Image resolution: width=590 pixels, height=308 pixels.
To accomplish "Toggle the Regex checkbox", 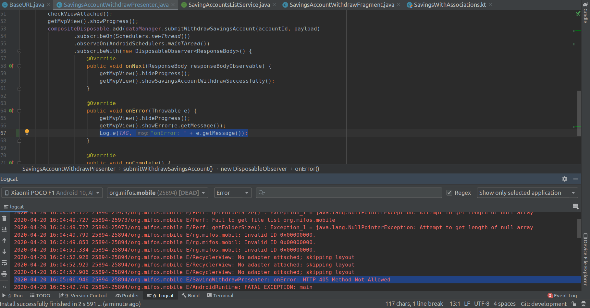I will 449,193.
